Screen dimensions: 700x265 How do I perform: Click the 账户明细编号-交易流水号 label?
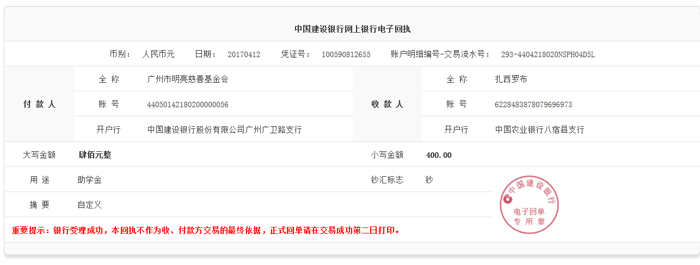click(x=440, y=54)
